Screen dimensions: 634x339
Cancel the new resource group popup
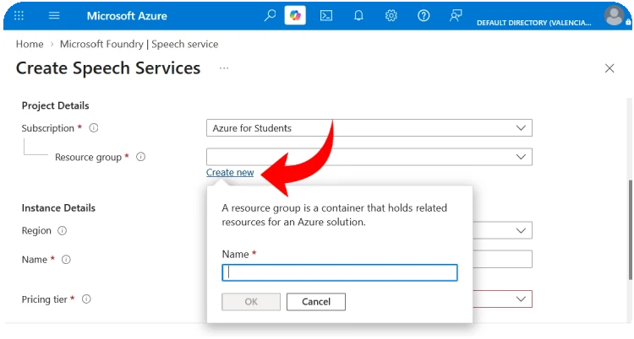click(x=316, y=302)
